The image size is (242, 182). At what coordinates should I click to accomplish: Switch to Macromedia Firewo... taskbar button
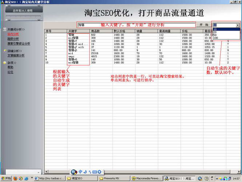coord(147,178)
